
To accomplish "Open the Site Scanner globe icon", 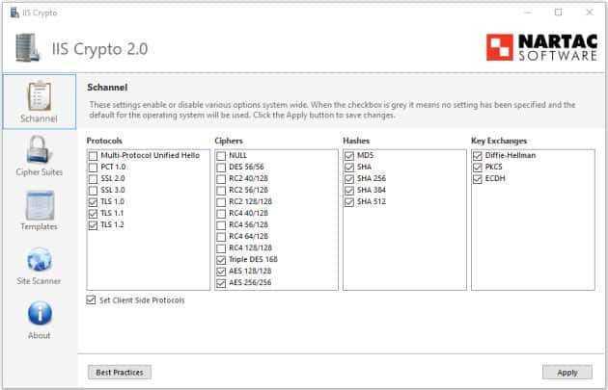I will (40, 259).
